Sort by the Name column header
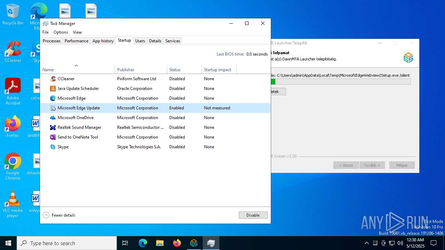This screenshot has height=250, width=445. 78,69
